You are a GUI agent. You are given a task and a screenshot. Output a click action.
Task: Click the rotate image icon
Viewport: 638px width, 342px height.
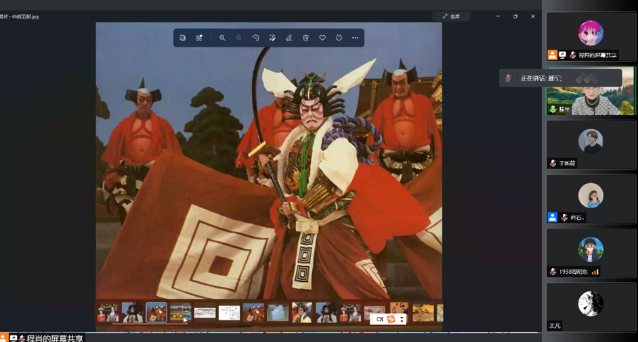pos(255,38)
